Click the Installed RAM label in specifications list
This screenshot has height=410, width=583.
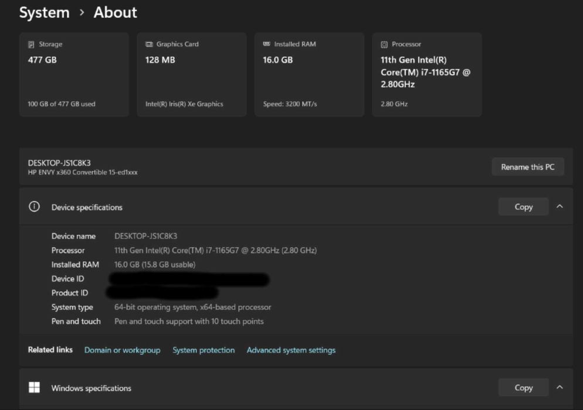coord(75,264)
